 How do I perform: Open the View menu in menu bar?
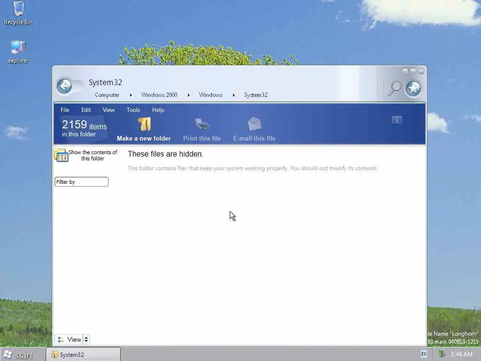pyautogui.click(x=109, y=110)
